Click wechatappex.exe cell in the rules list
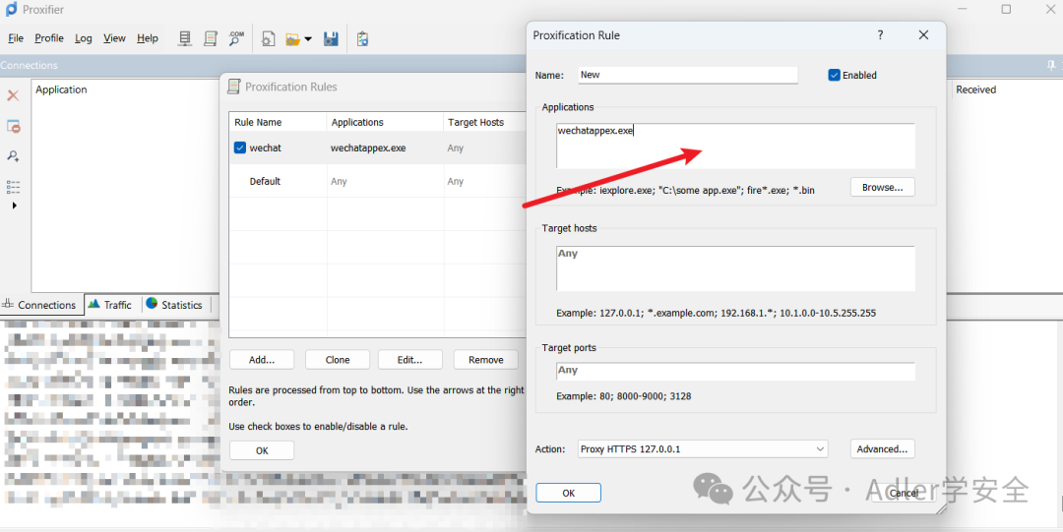Screen dimensions: 1063x532 (x=368, y=148)
